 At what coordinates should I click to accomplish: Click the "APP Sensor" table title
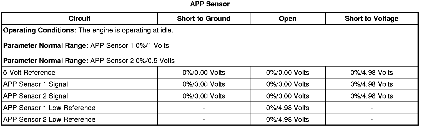(x=210, y=4)
